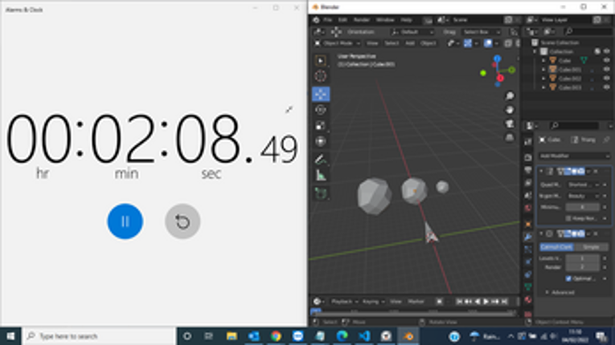Click the blue Z axis on navigation gizmo
Screen dimensions: 615x345
(498, 59)
